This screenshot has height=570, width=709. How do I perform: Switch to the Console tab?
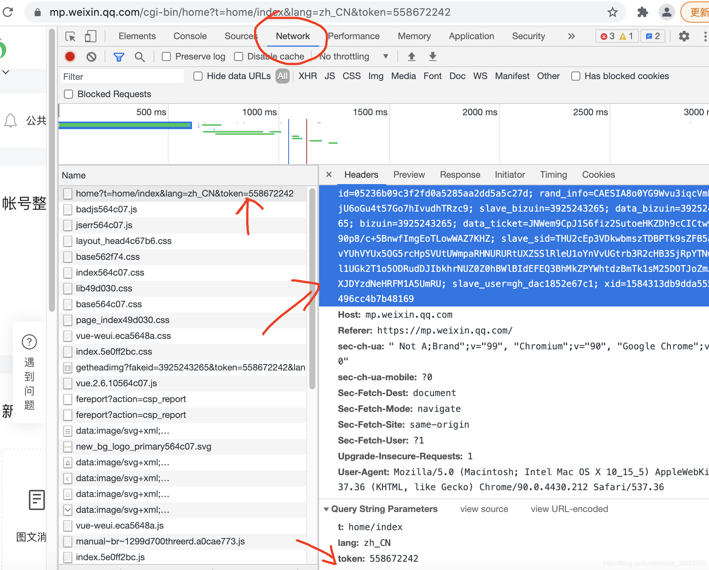coord(190,36)
